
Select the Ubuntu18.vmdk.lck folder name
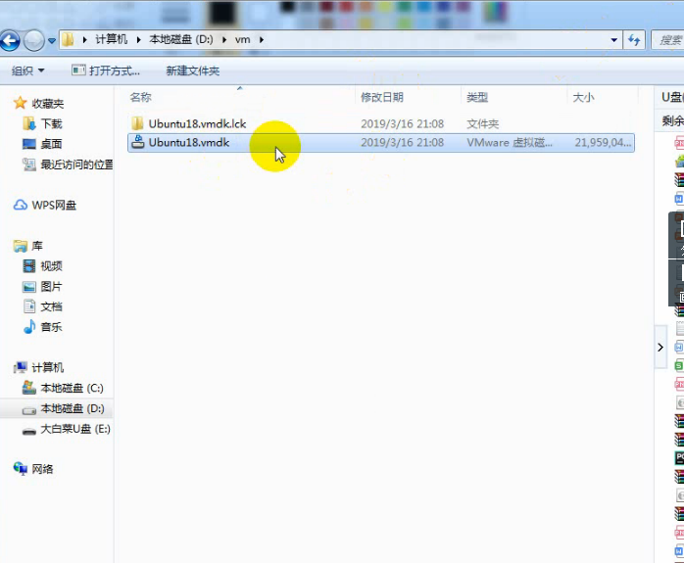coord(197,123)
